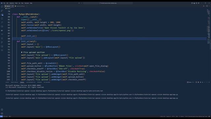The image size is (211, 119).
Task: Place cursor on 'def __init__(self):' line
Action: tap(27, 17)
